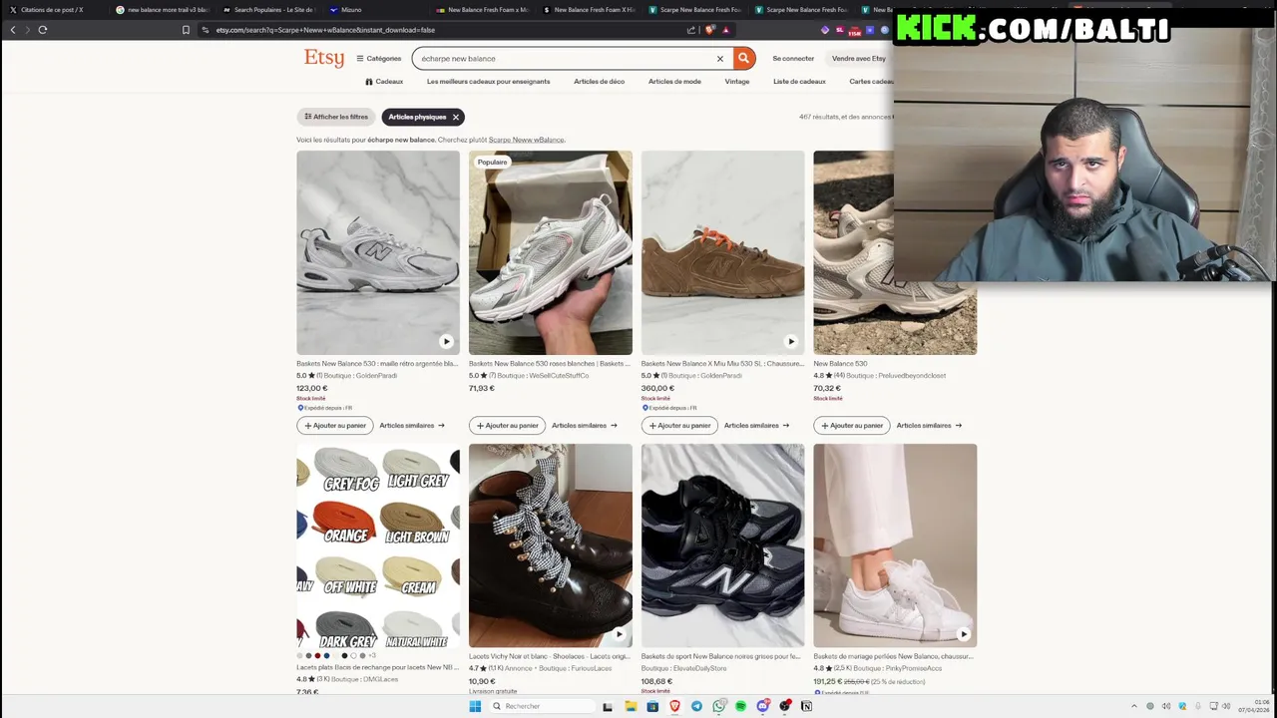This screenshot has width=1277, height=718.
Task: Click in the Etsy search input field
Action: 564,58
